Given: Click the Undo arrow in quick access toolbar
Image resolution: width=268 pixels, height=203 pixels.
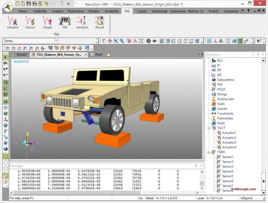Looking at the screenshot, I should coord(46,3).
